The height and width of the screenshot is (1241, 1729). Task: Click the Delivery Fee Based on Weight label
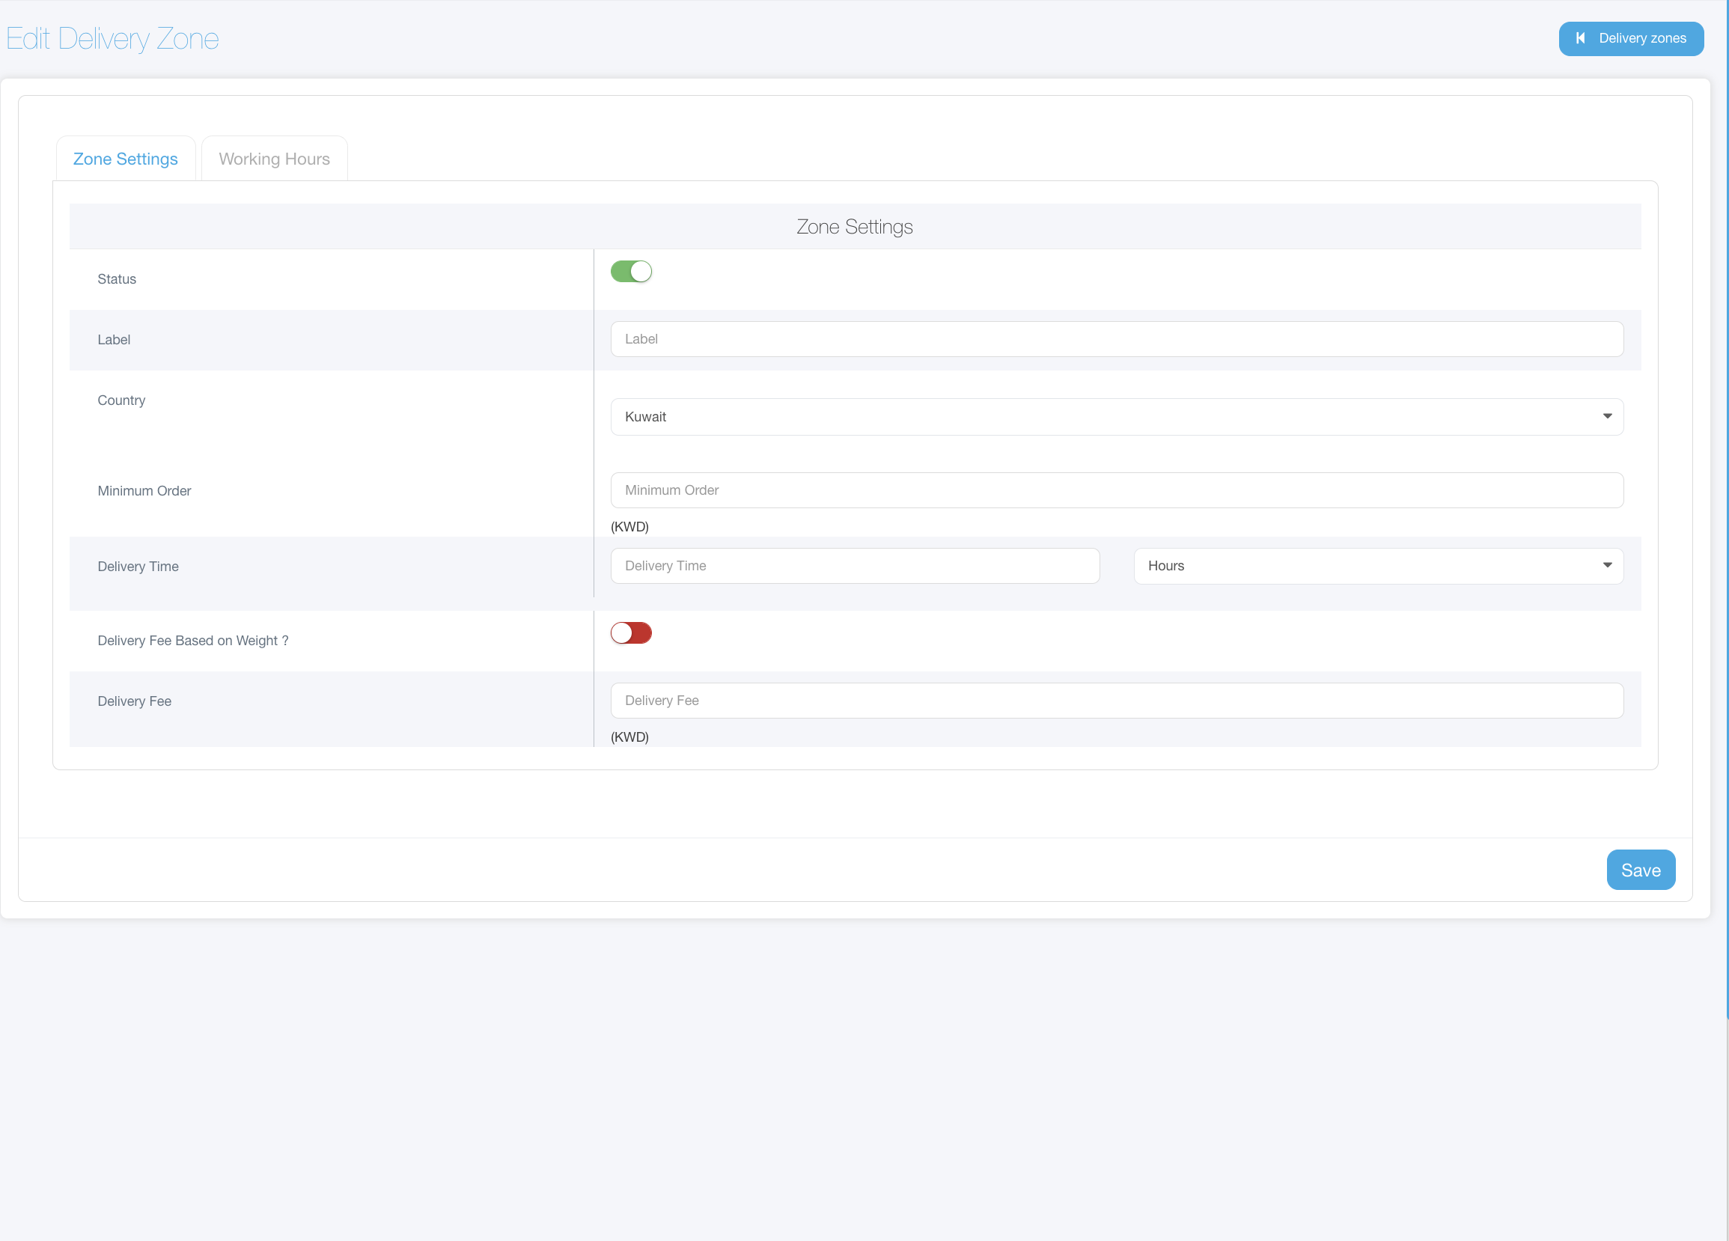point(193,640)
